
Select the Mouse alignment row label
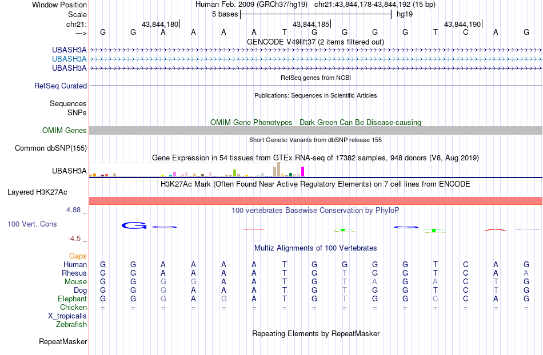pos(75,282)
